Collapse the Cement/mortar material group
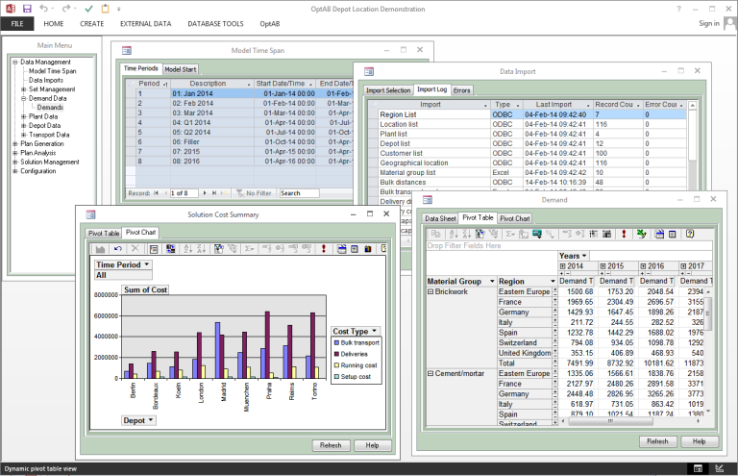The image size is (738, 476). pyautogui.click(x=430, y=373)
